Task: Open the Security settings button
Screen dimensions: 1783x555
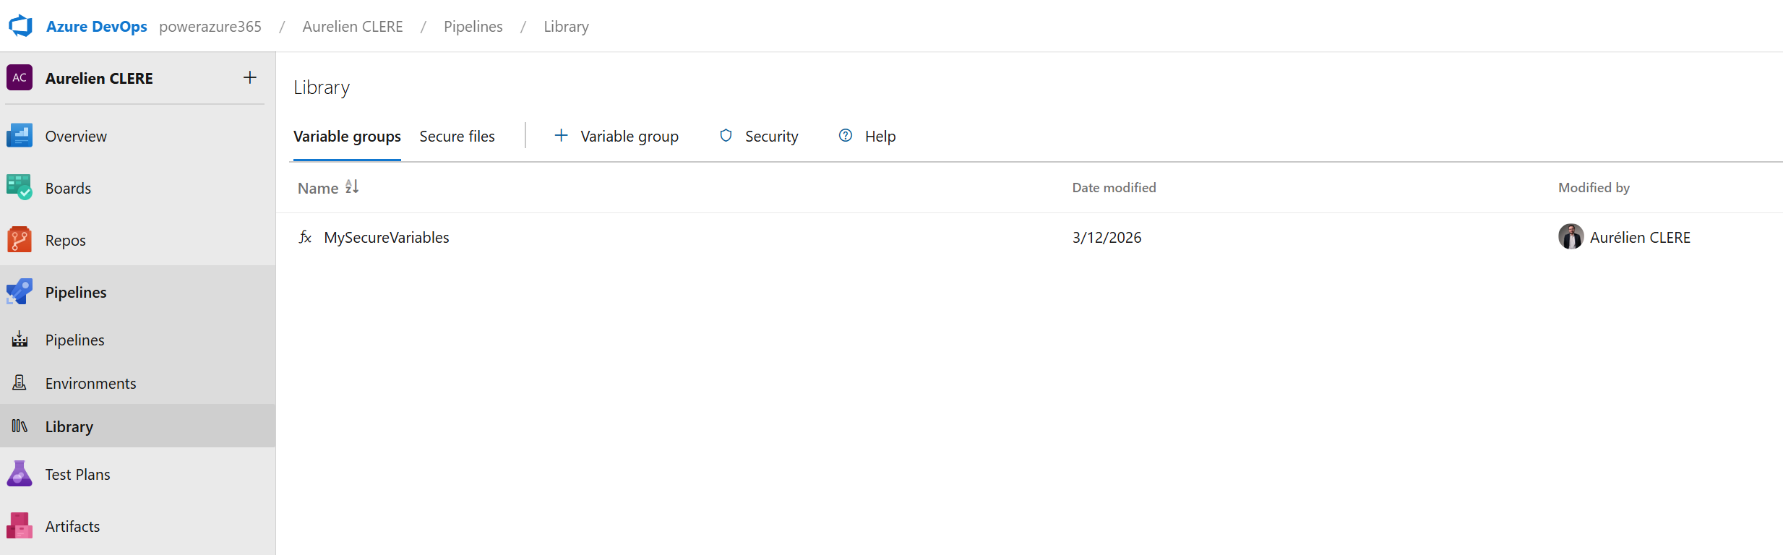Action: pos(772,137)
